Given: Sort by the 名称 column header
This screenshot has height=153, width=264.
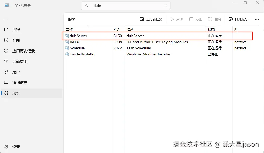Looking at the screenshot, I should [x=69, y=30].
